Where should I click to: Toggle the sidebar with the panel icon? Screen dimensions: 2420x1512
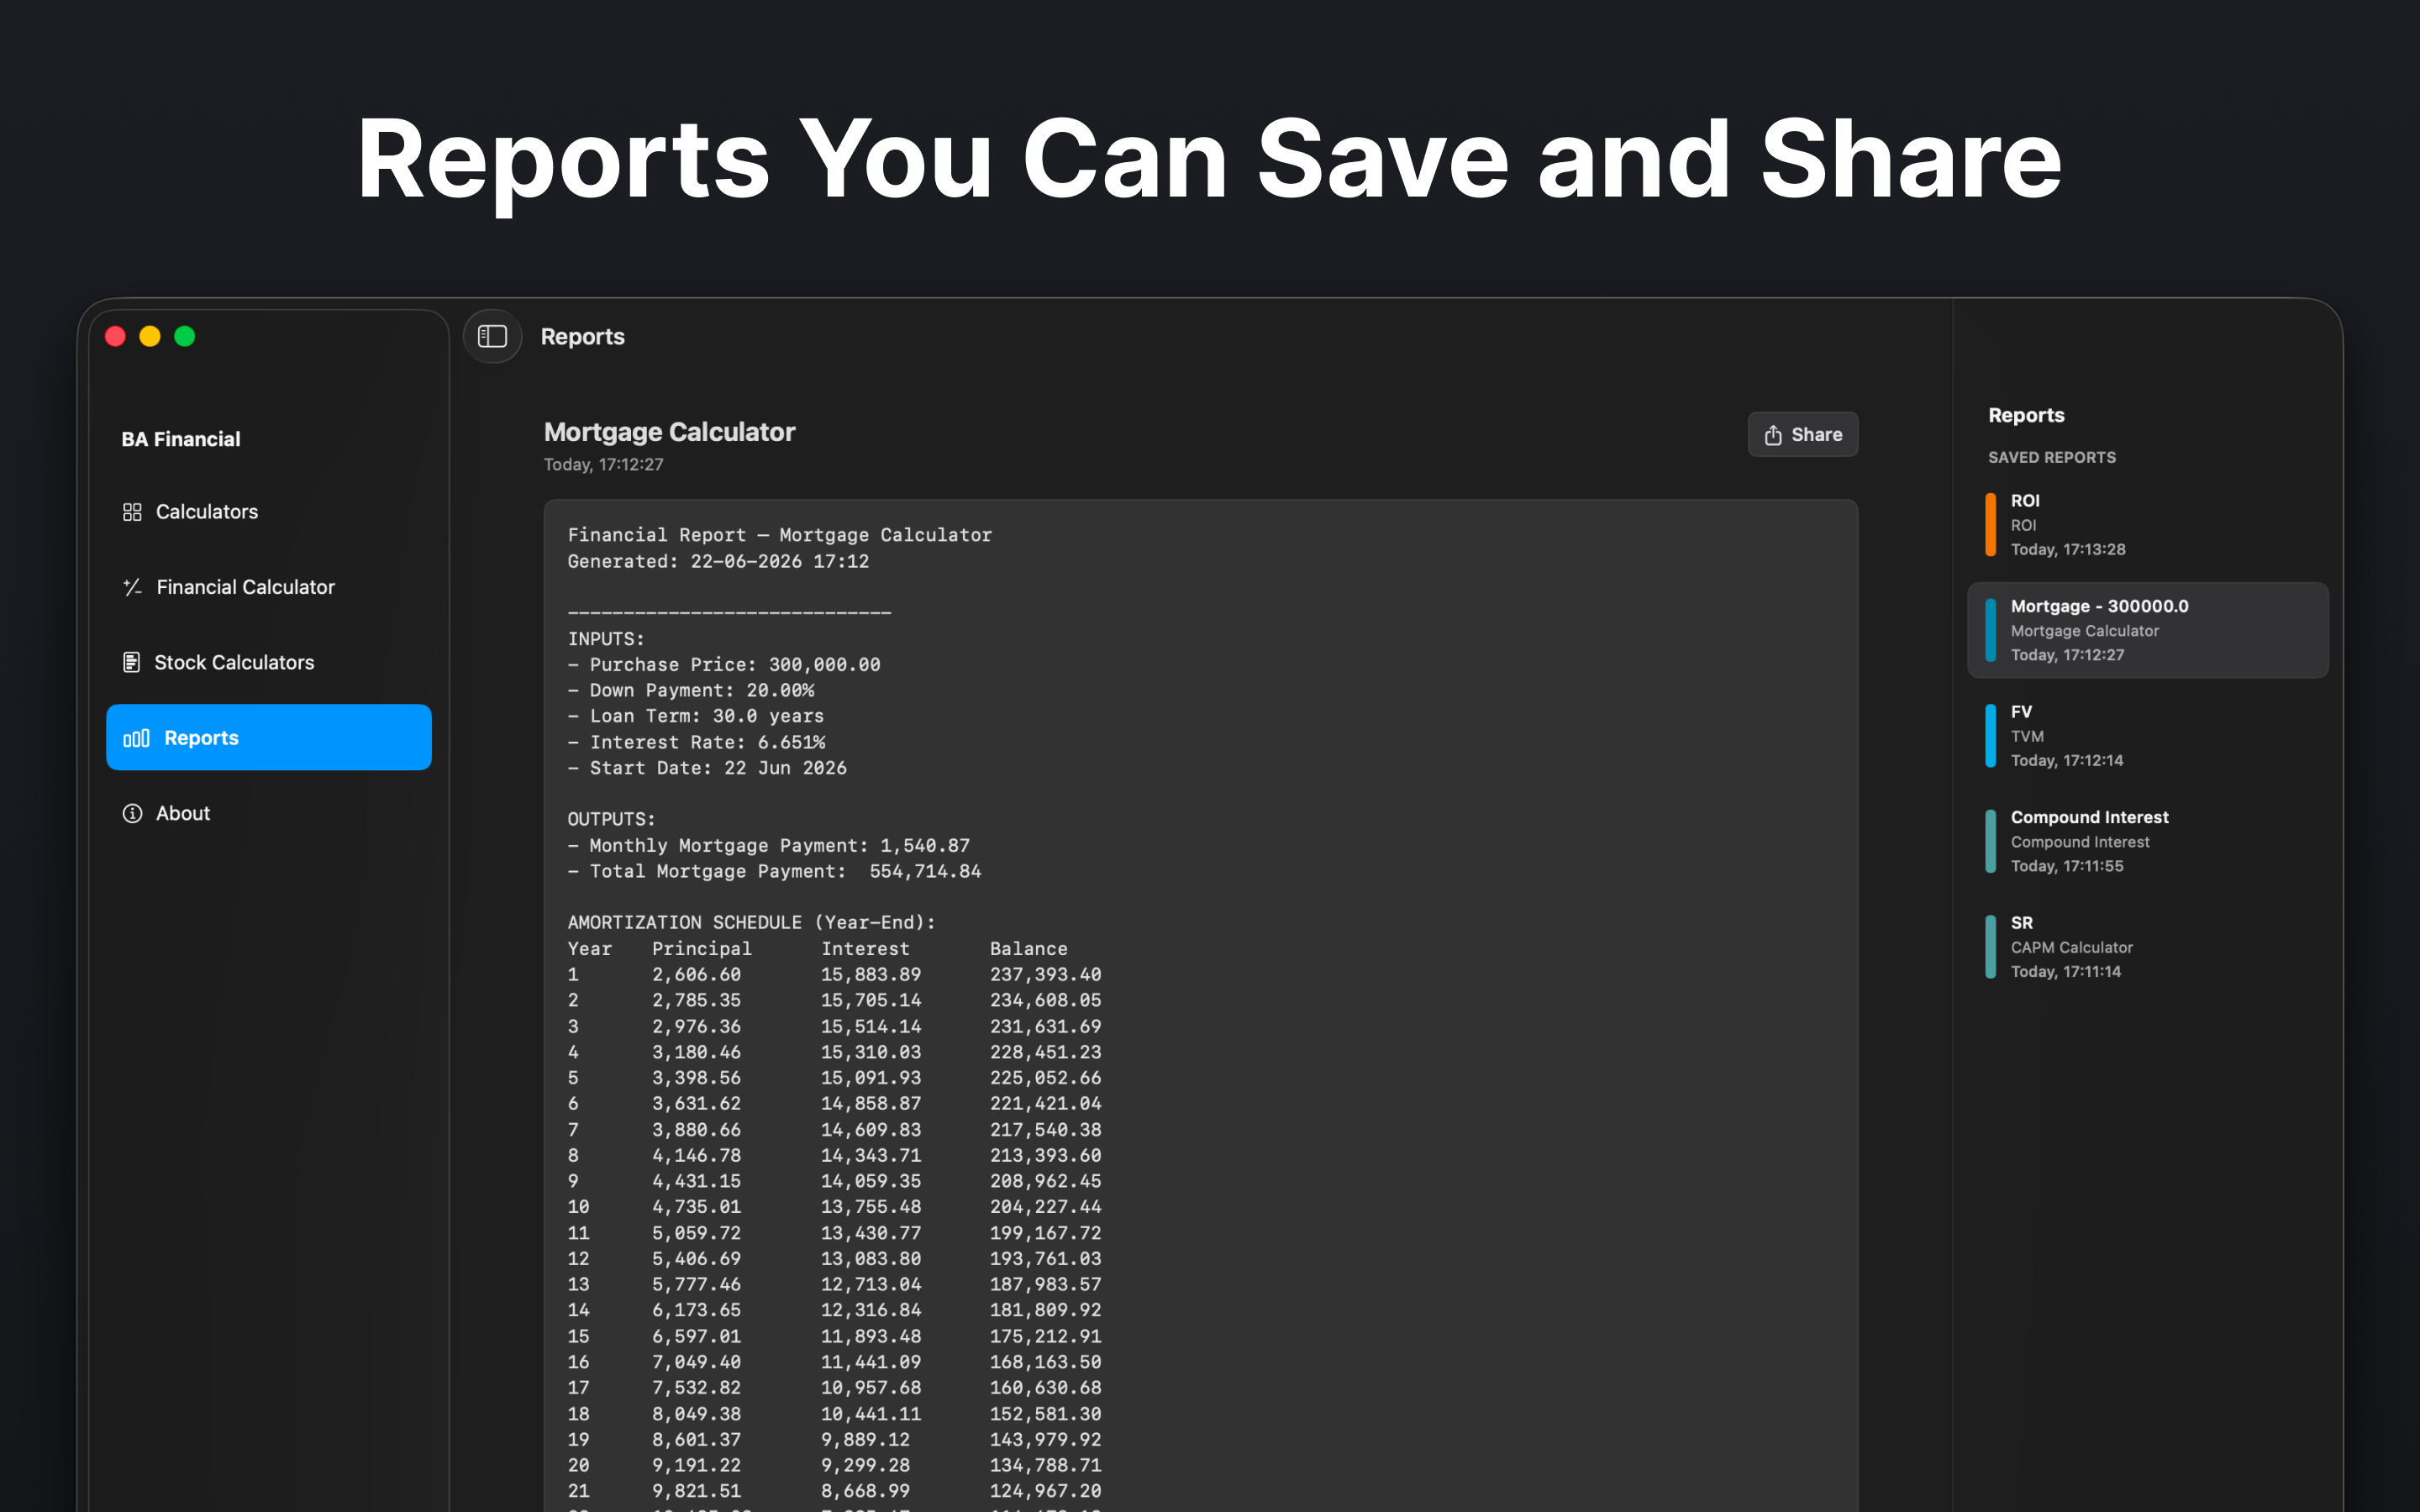coord(492,336)
